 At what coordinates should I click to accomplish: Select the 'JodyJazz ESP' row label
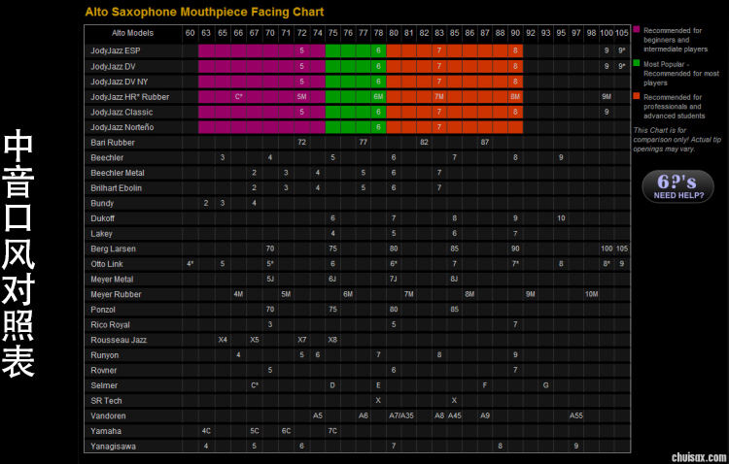tap(116, 50)
